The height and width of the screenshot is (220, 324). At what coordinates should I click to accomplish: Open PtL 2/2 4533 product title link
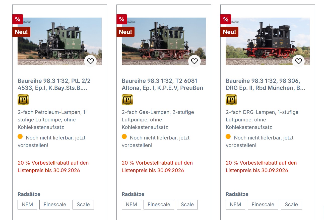click(54, 84)
